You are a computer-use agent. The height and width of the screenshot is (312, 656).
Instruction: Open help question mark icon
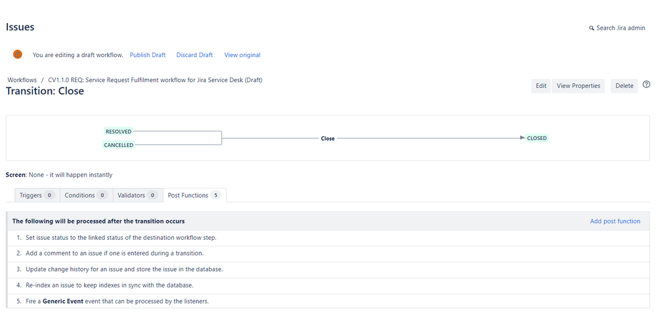(646, 85)
